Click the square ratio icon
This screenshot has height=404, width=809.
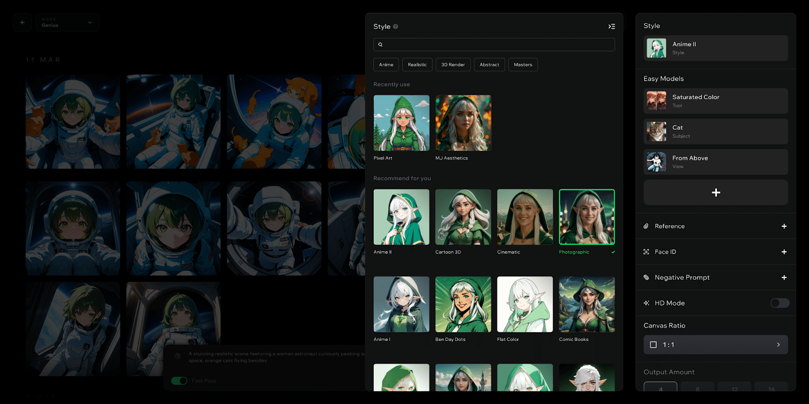(x=653, y=345)
